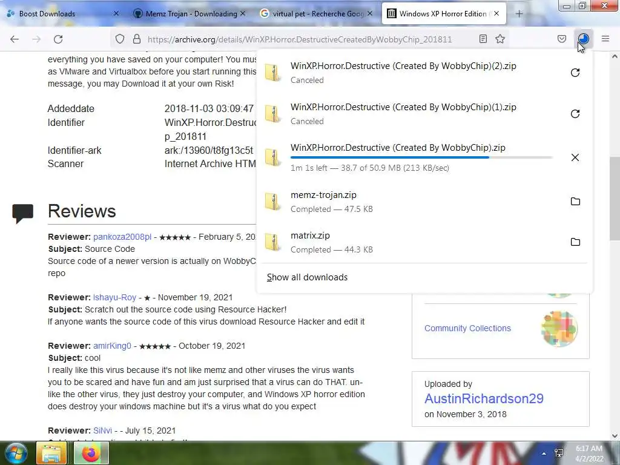Click scrollbar up arrow
The width and height of the screenshot is (620, 465).
[x=615, y=56]
